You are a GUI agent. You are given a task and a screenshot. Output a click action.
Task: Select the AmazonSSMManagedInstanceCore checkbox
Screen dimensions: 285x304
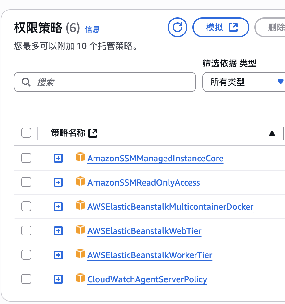26,158
